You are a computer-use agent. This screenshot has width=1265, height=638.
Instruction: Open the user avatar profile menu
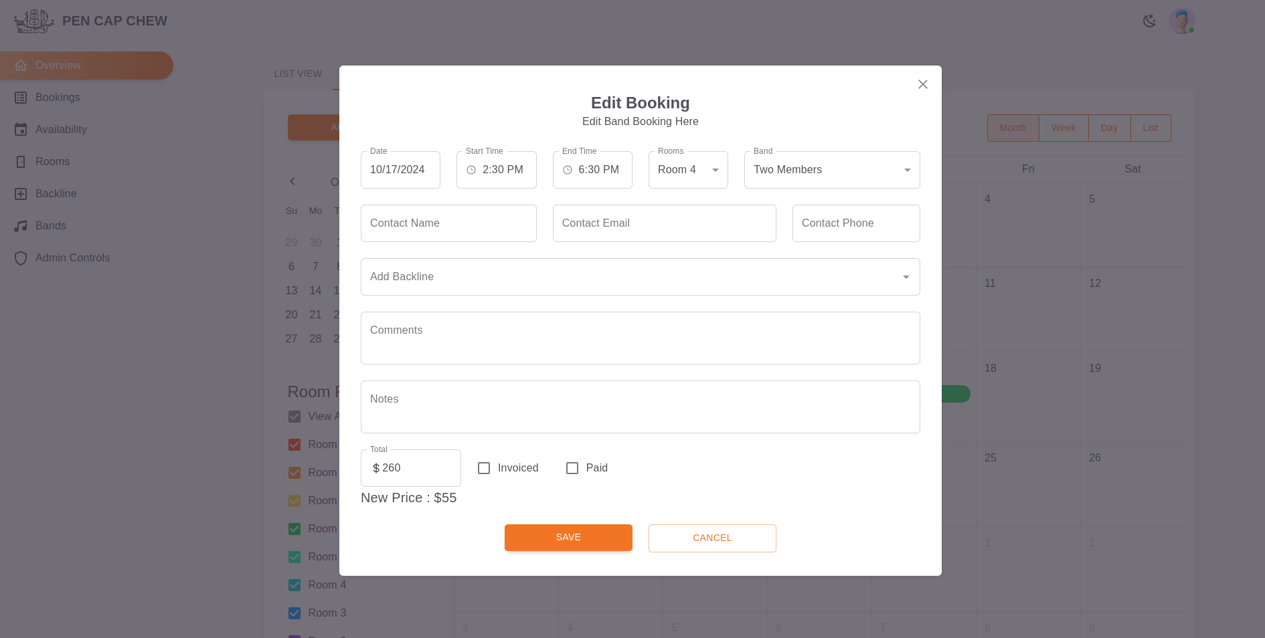(1181, 21)
